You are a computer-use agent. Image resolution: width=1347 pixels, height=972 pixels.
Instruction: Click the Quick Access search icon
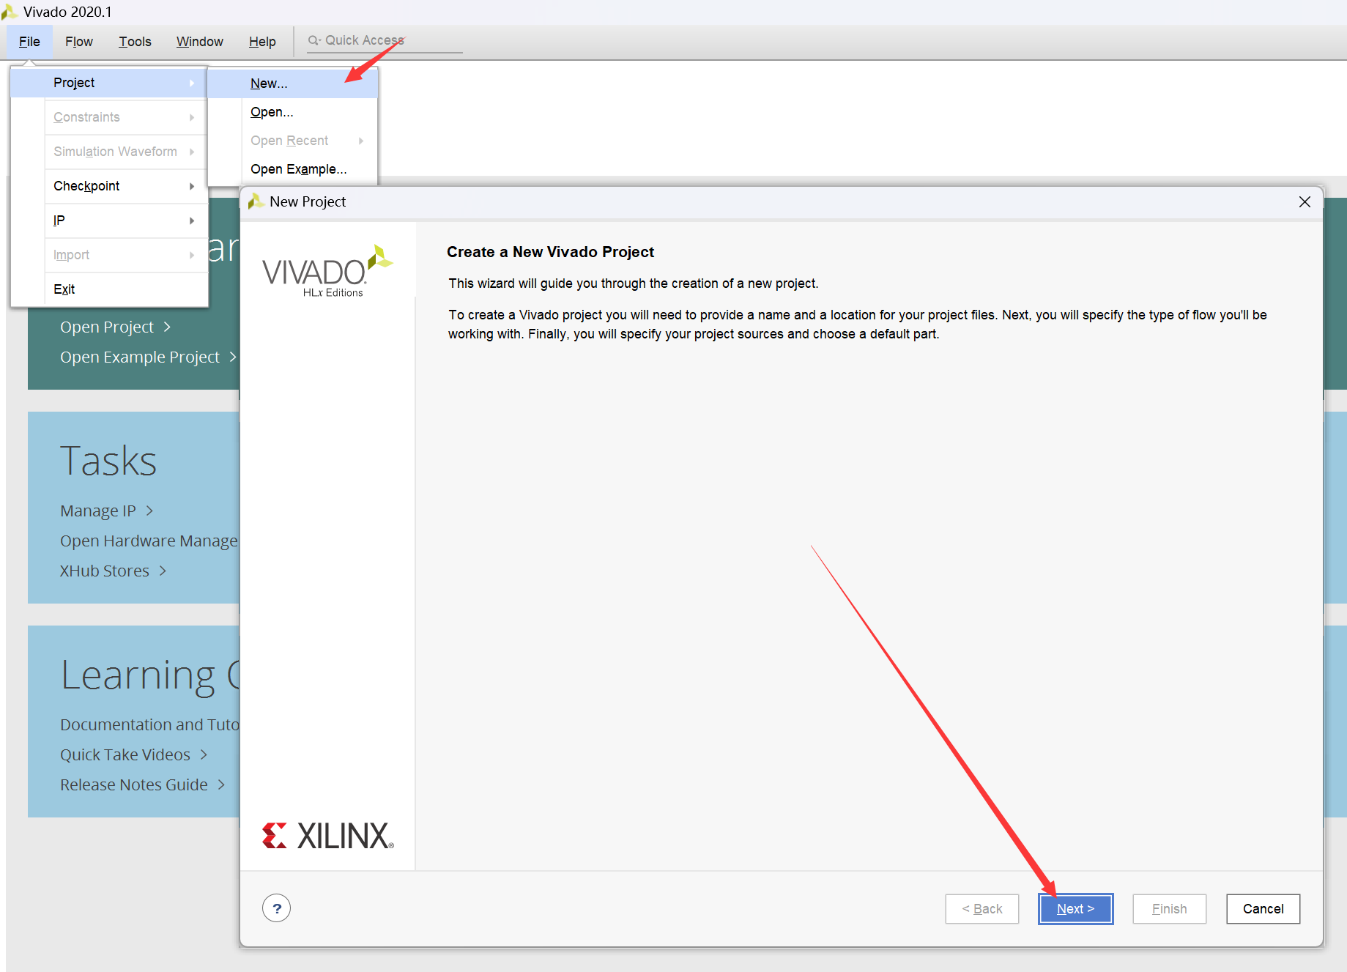313,41
